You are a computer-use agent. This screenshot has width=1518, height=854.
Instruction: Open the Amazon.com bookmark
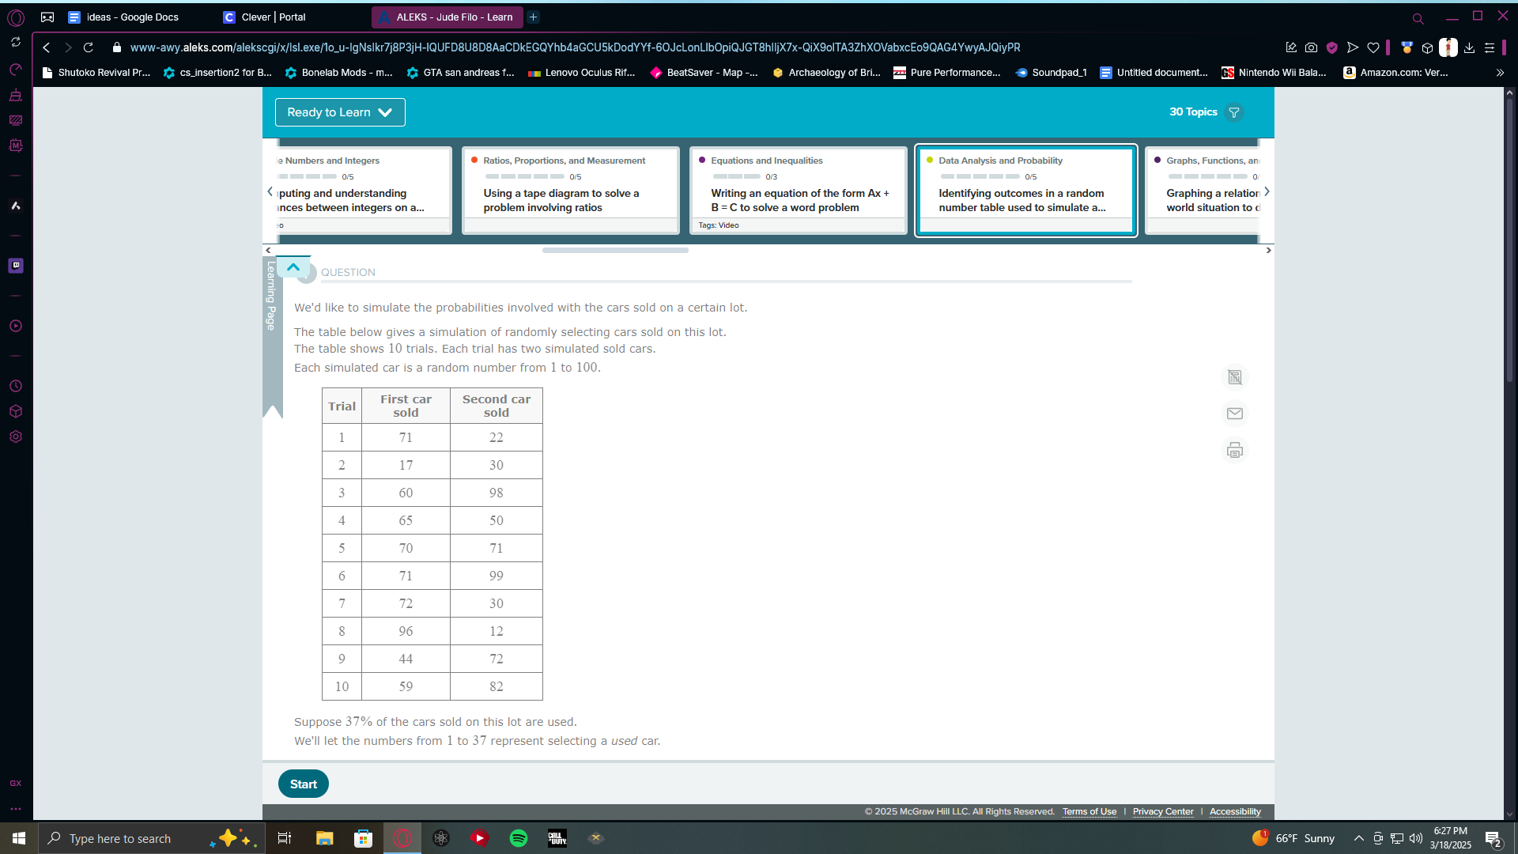tap(1396, 73)
